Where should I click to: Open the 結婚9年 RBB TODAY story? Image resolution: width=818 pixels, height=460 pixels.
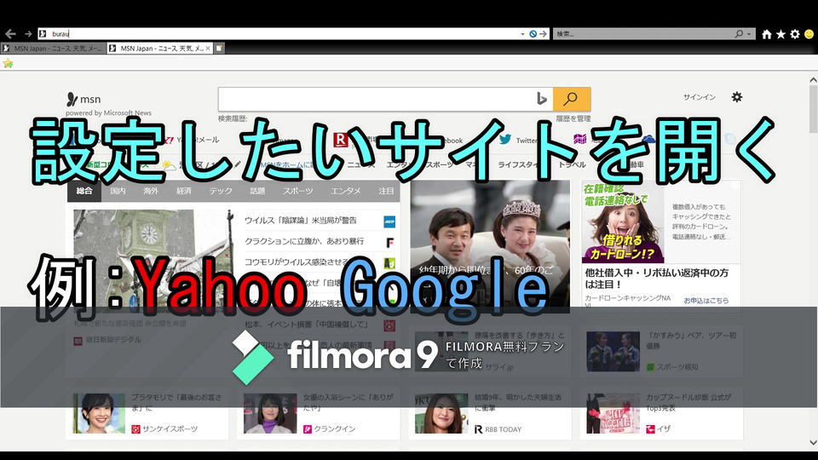point(490,413)
